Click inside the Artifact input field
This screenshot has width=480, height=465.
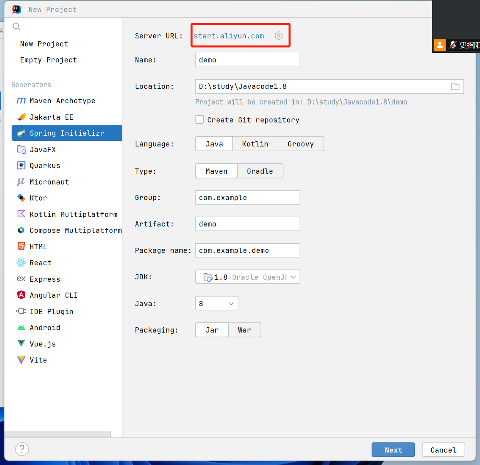[x=247, y=224]
